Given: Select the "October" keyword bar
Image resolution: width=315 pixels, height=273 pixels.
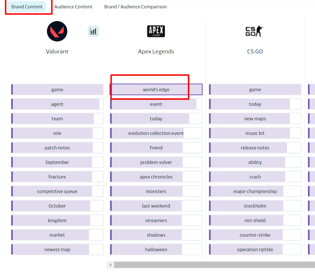Looking at the screenshot, I should click(57, 206).
